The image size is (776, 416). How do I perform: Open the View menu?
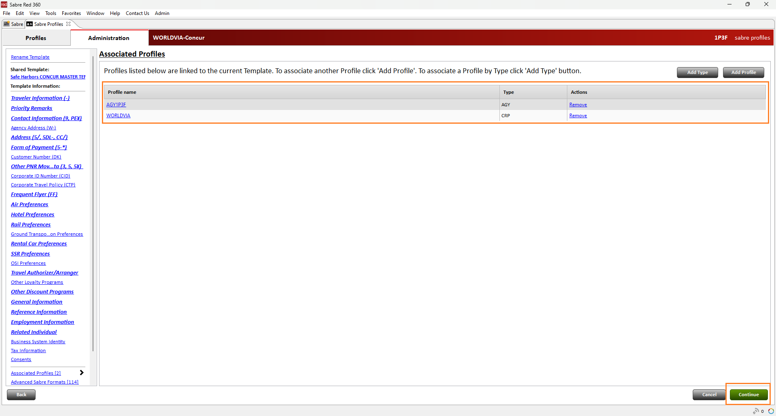[x=34, y=13]
